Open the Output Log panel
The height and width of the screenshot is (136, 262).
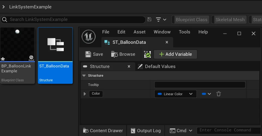tap(146, 131)
